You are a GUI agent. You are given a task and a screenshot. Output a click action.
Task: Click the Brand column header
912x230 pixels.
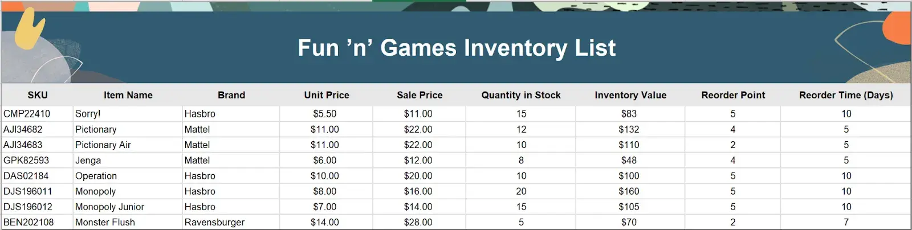(231, 95)
